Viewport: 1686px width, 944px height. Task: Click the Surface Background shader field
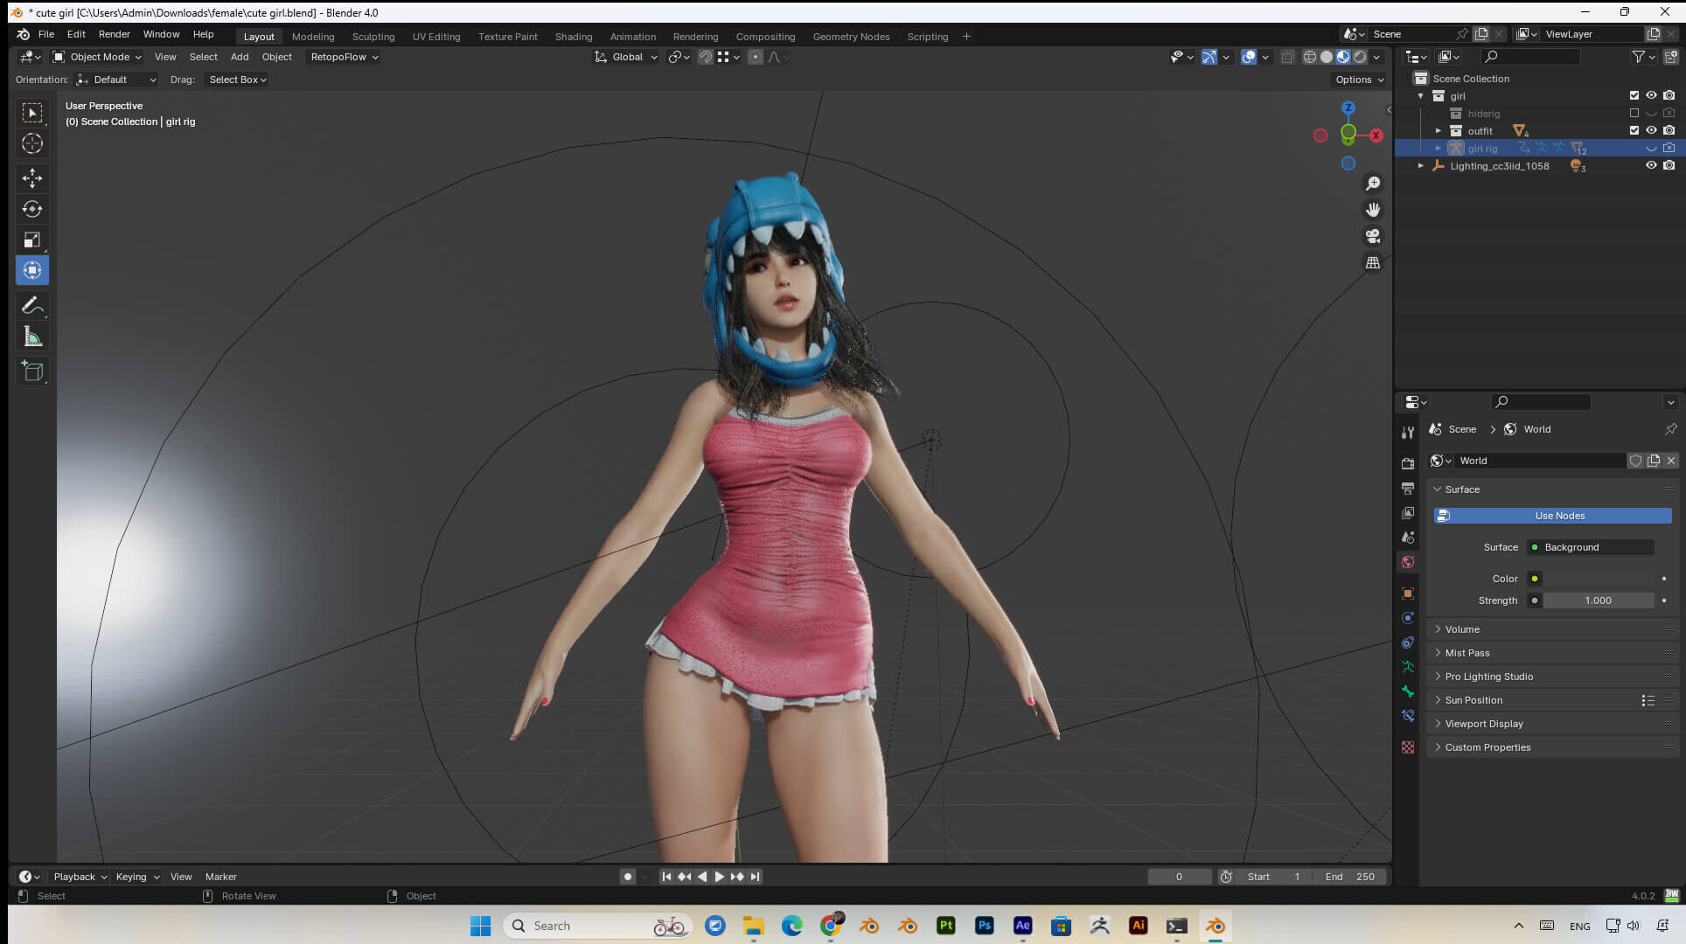coord(1591,547)
